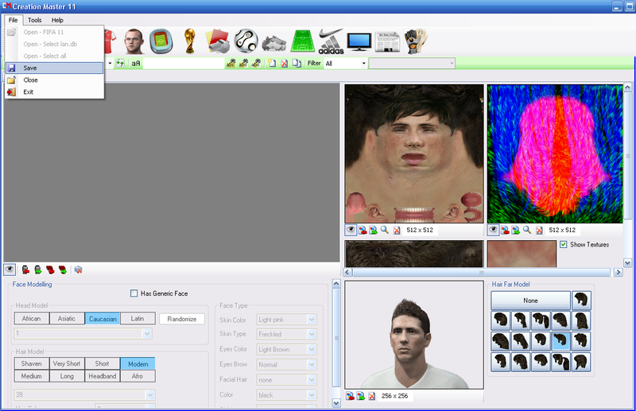Toggle eye icon under face texture
This screenshot has width=636, height=411.
point(351,230)
